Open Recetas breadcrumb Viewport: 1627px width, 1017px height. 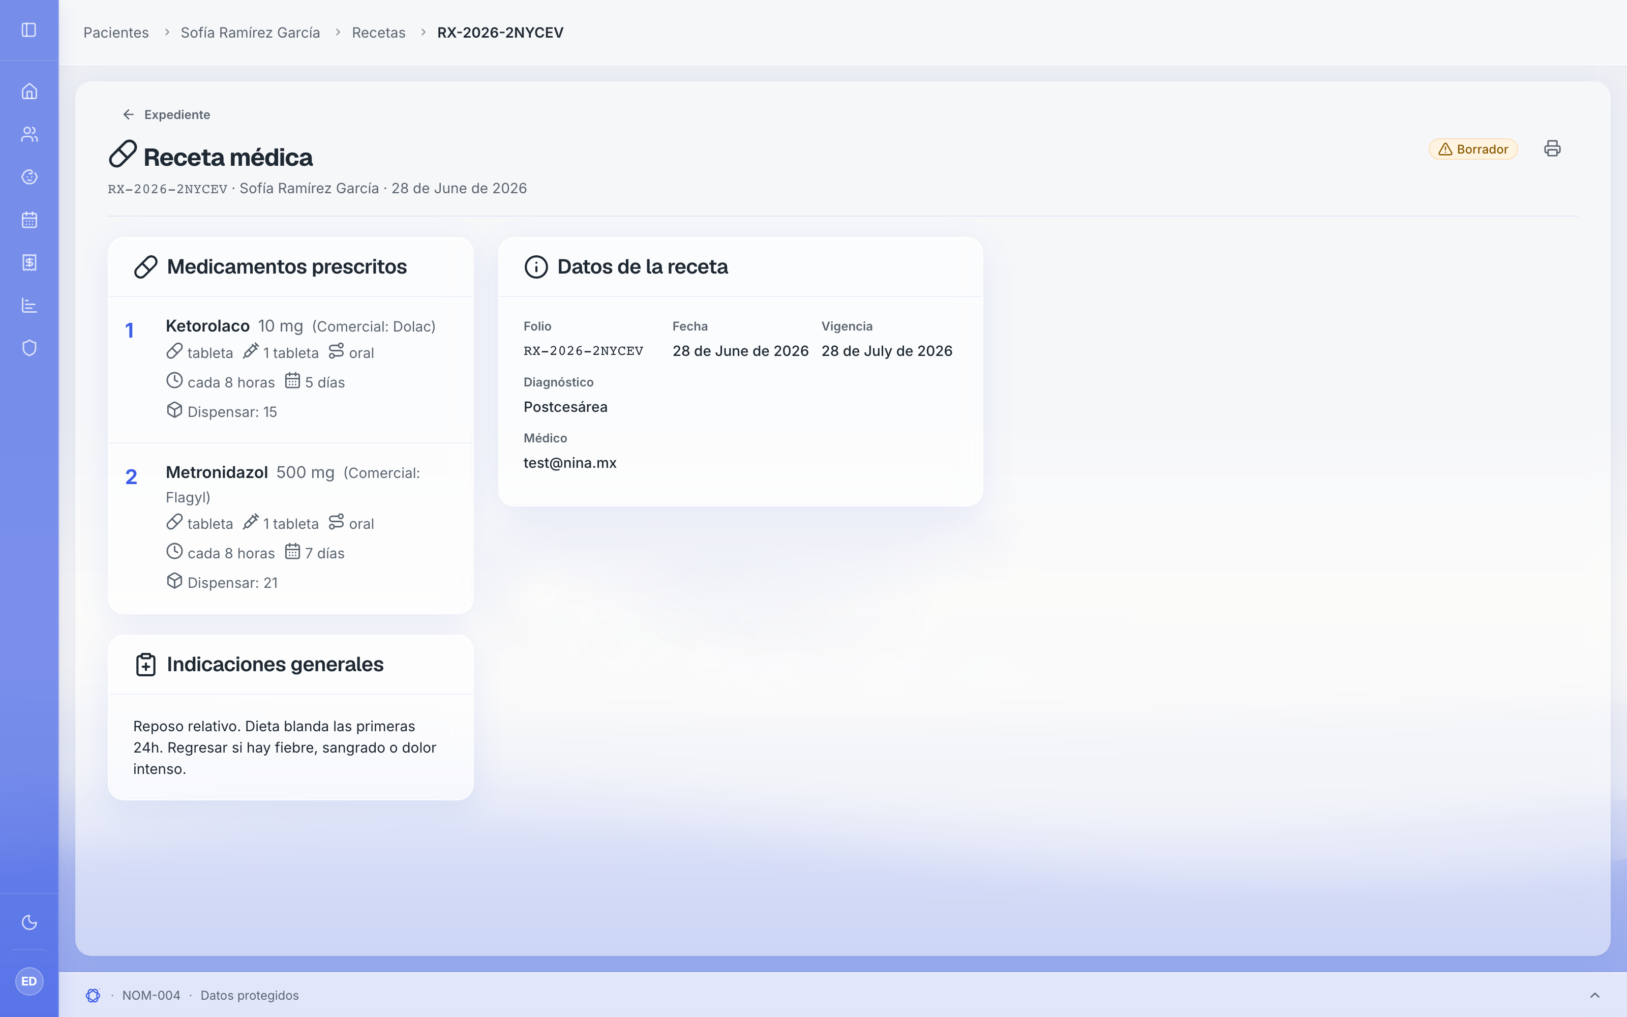click(378, 32)
